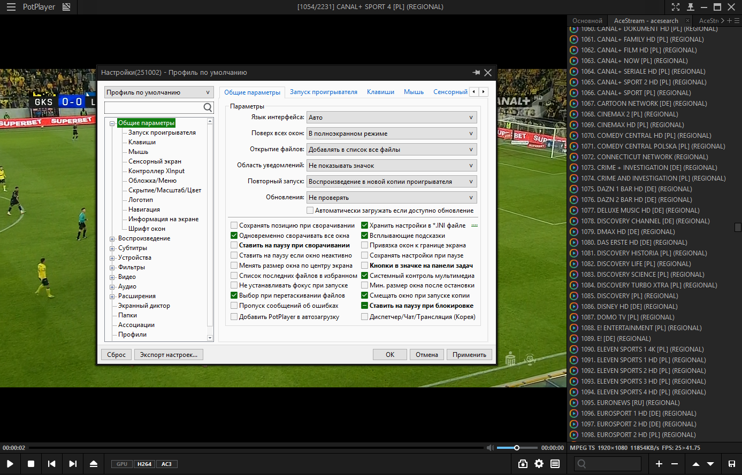Open the control panel gear icon
The width and height of the screenshot is (742, 475).
(539, 464)
